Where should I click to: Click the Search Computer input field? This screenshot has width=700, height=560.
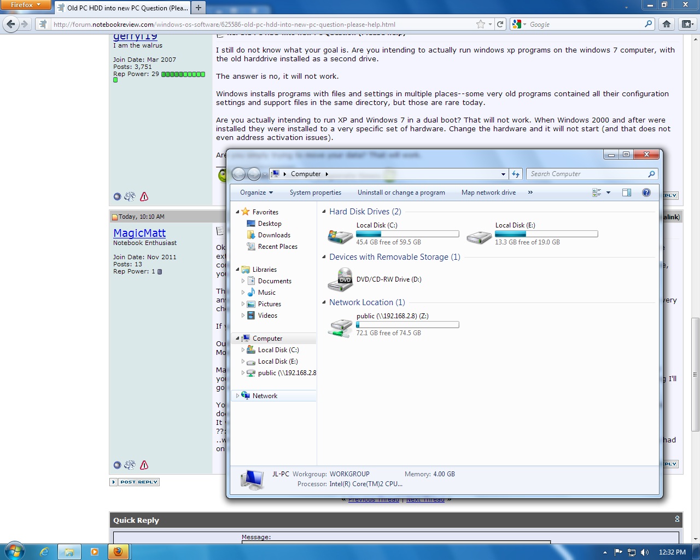click(x=587, y=174)
